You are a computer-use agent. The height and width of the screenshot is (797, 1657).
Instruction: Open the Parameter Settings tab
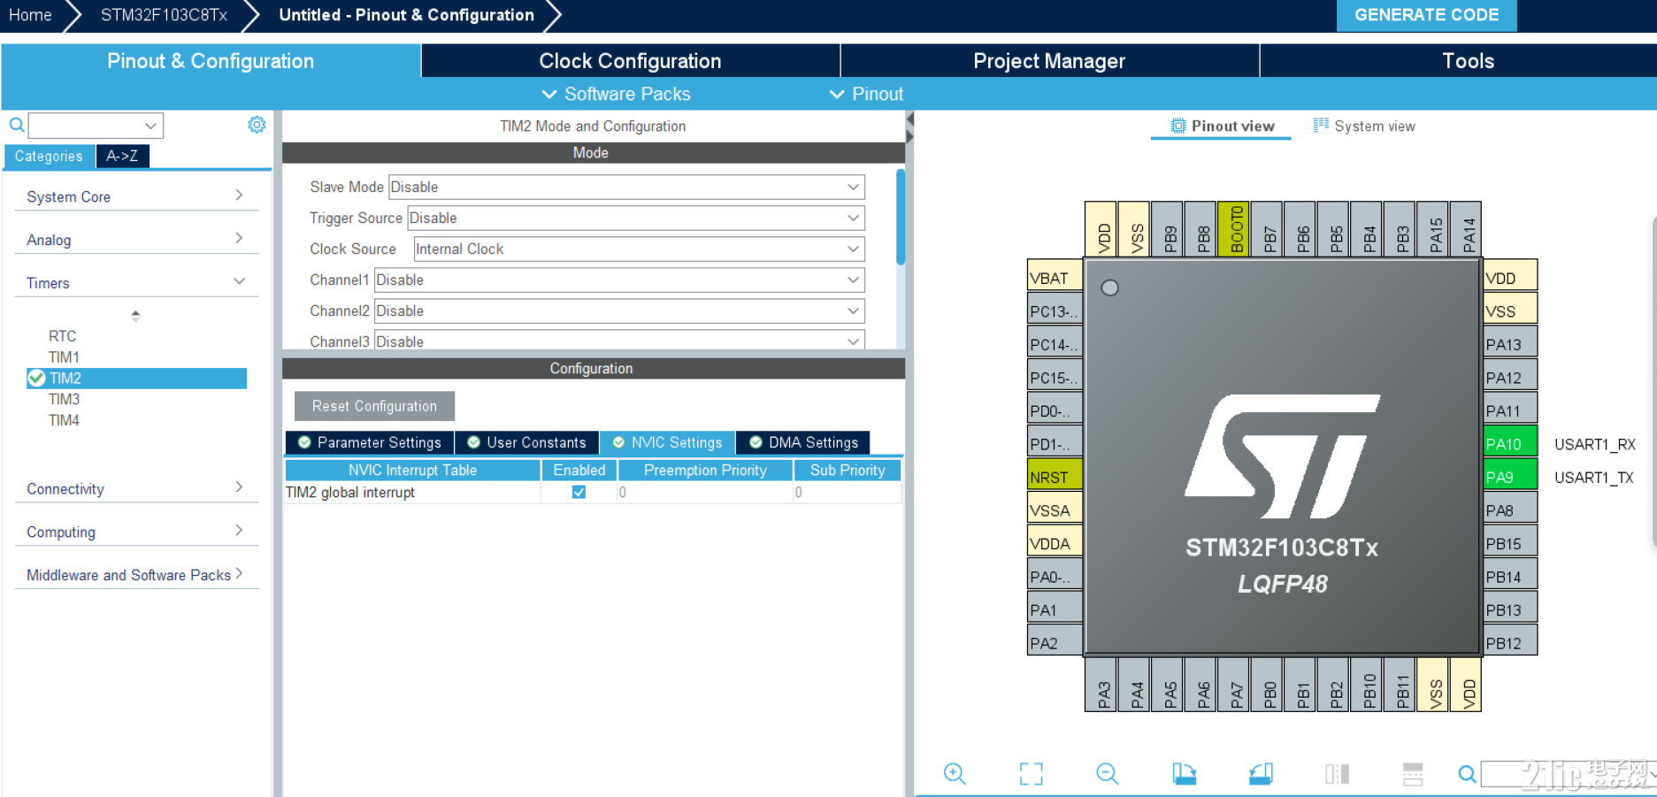click(370, 442)
